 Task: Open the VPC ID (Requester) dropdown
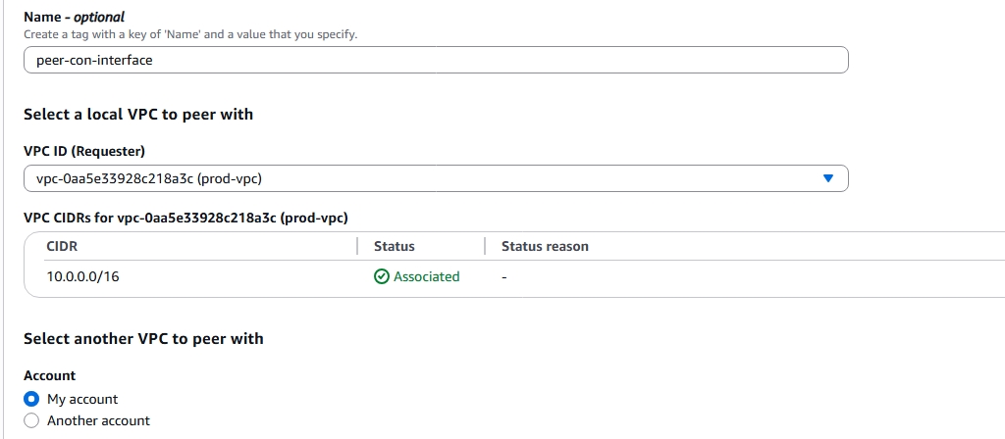coord(435,178)
